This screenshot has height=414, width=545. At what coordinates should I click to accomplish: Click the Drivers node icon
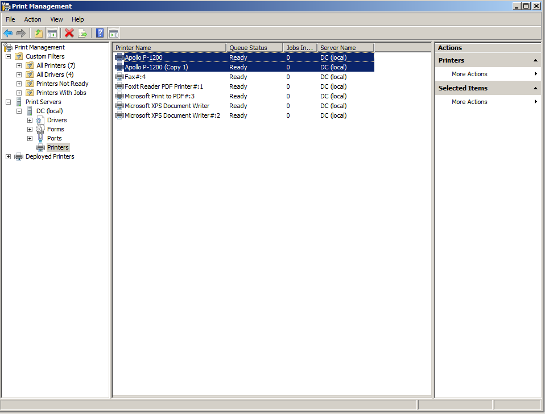coord(40,120)
